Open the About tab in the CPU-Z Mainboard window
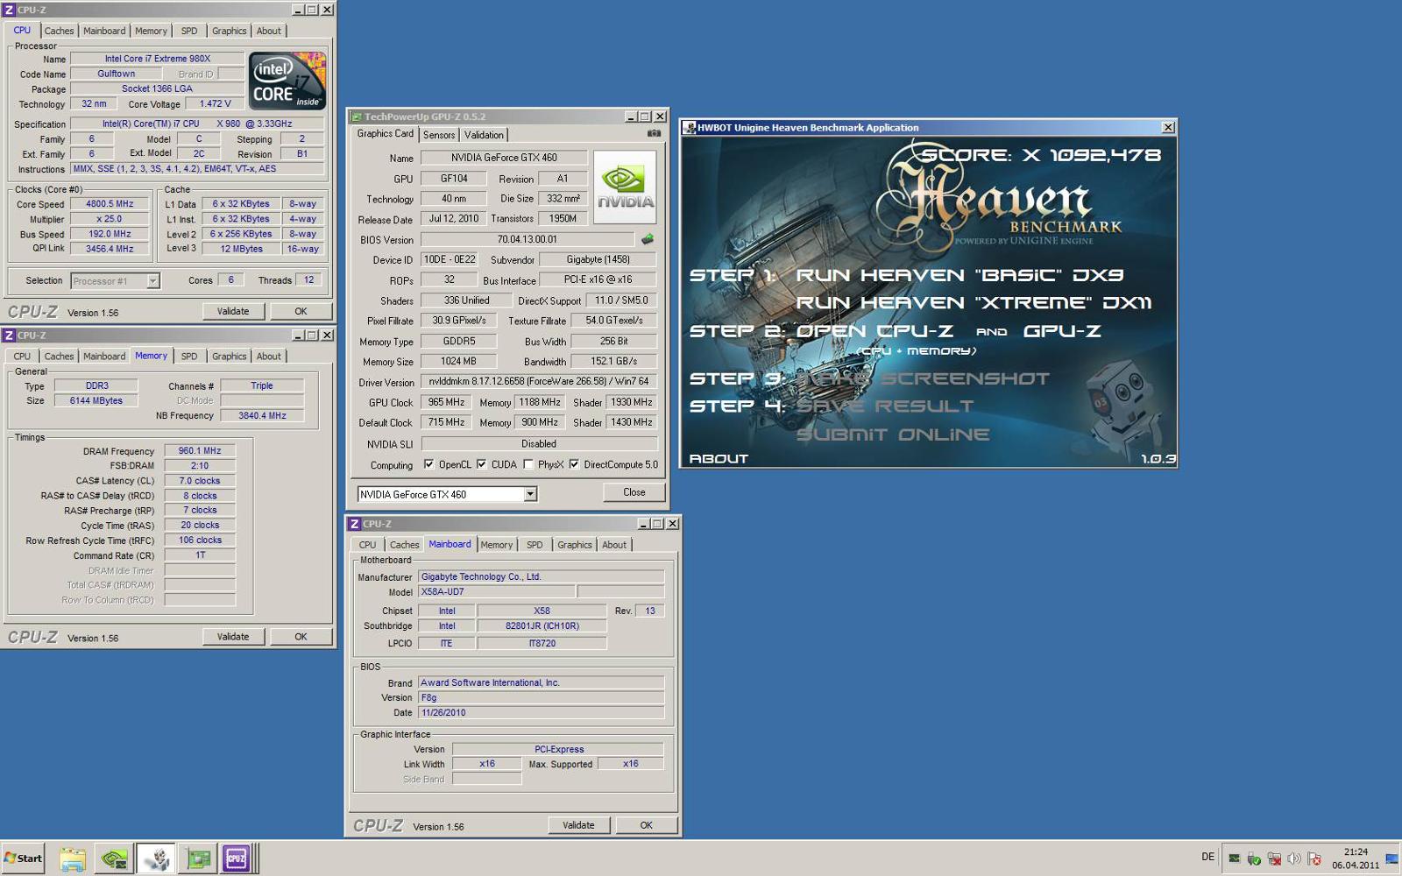The height and width of the screenshot is (876, 1402). [614, 545]
